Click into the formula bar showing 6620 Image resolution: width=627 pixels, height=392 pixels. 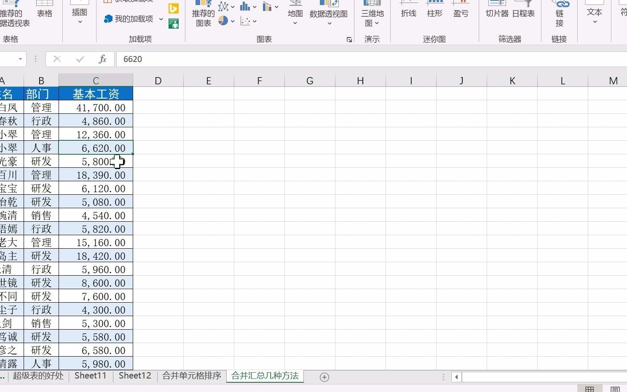click(x=371, y=59)
